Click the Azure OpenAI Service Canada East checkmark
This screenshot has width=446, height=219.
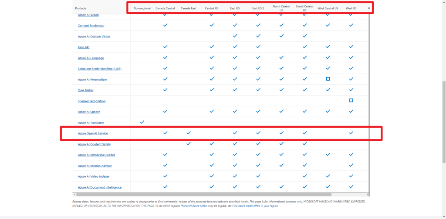(x=189, y=133)
